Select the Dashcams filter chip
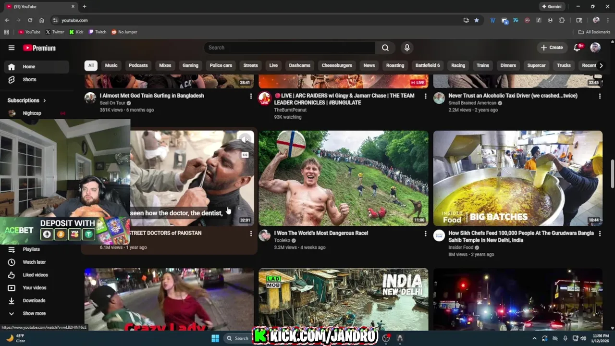The height and width of the screenshot is (346, 615). (x=299, y=65)
